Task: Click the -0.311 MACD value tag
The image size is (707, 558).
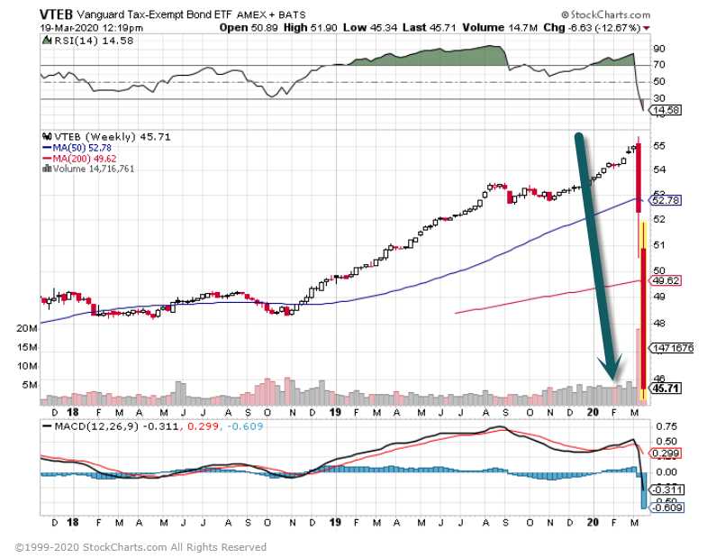Action: click(667, 489)
